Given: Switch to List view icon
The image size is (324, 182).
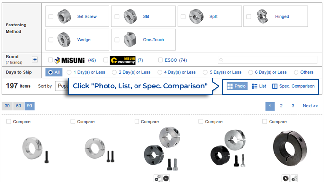Looking at the screenshot, I should click(255, 86).
